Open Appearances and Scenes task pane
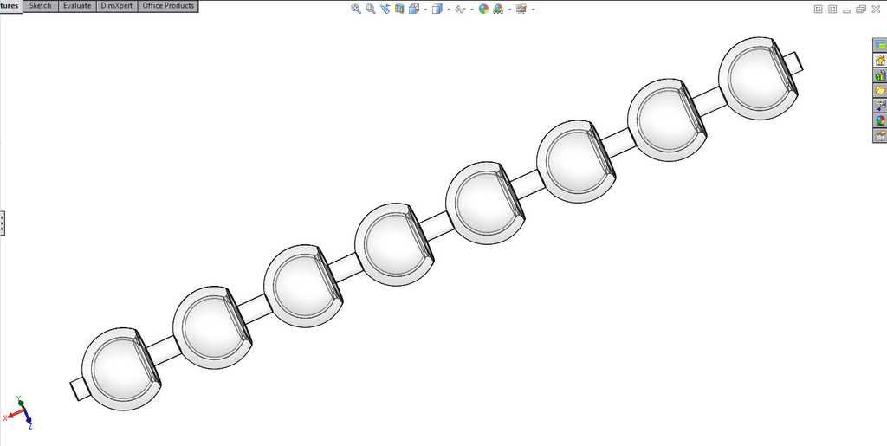Screen dimensions: 887x446 click(x=880, y=120)
